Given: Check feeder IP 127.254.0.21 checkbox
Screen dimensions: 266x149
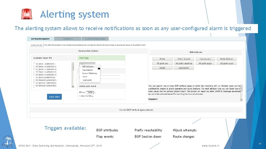Looking at the screenshot, I should point(34,83).
